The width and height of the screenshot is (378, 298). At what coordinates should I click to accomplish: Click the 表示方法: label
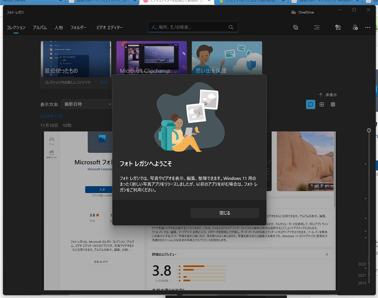49,104
